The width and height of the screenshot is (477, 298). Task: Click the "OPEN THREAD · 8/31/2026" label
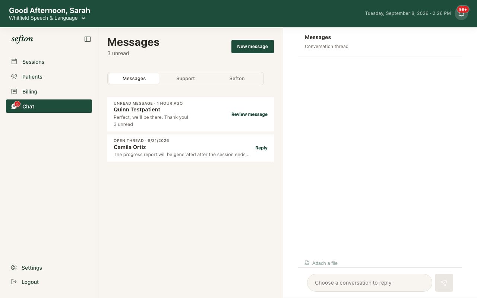point(141,140)
